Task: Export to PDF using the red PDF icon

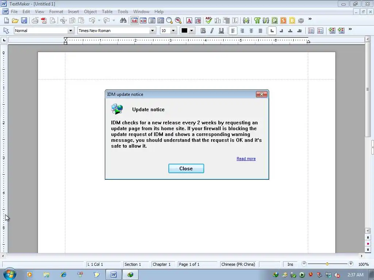Action: click(x=44, y=20)
